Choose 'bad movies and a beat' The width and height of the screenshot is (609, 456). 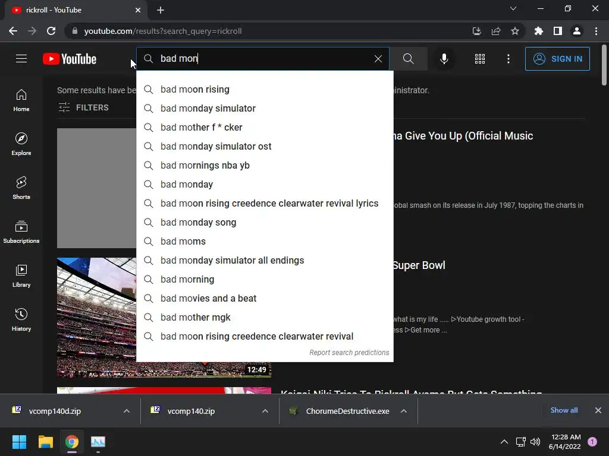click(265, 298)
